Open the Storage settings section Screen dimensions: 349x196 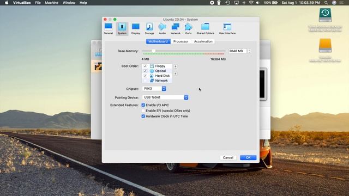click(x=149, y=29)
